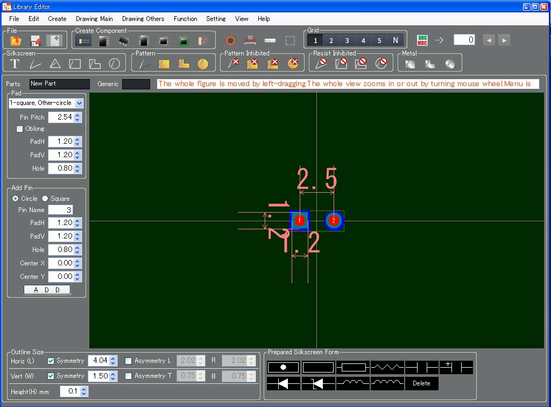The image size is (551, 407).
Task: Select the Resist Inhibited line tool
Action: [x=321, y=64]
